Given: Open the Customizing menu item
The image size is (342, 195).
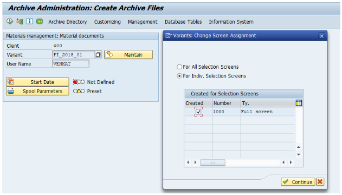Looking at the screenshot, I should [107, 22].
